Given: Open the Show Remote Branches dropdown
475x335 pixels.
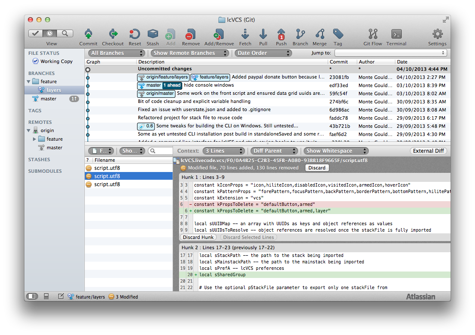Looking at the screenshot, I should [190, 53].
